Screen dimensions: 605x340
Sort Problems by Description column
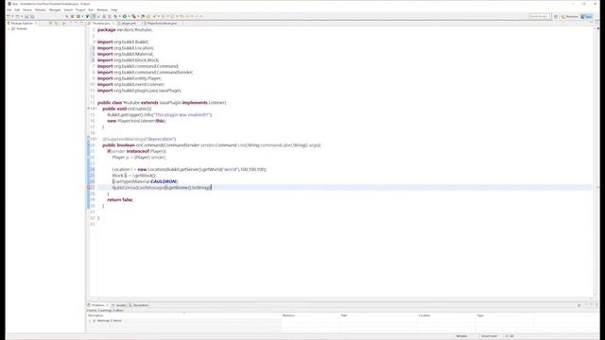tap(184, 315)
